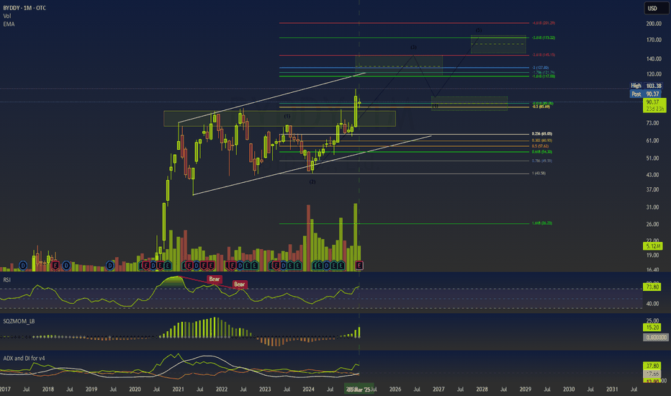Click the dividend D marker near early 2017
671x396 pixels.
pyautogui.click(x=23, y=266)
